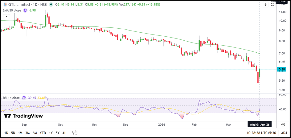
Task: Select the 1Y time range
Action: coord(51,133)
